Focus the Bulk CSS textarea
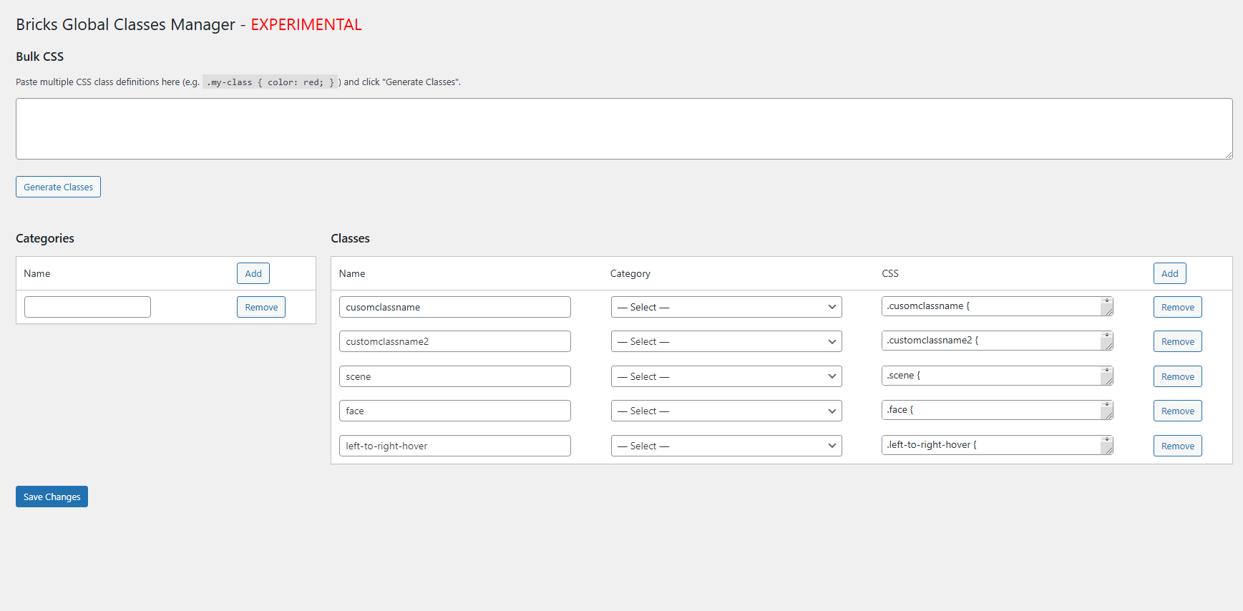Viewport: 1243px width, 611px height. coord(623,129)
